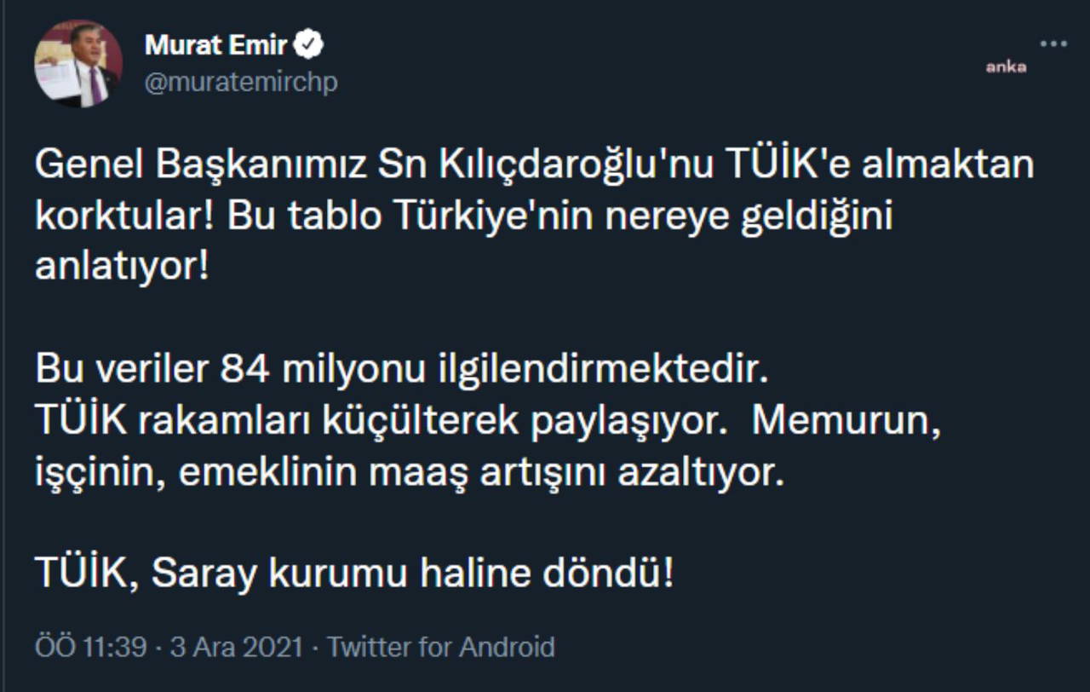This screenshot has height=692, width=1090.
Task: Open the @muratemirchp handle link
Action: [241, 83]
